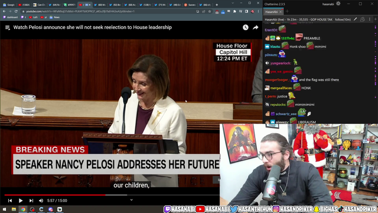The width and height of the screenshot is (378, 213).
Task: Open the Chrome tab search dropdown
Action: click(233, 3)
